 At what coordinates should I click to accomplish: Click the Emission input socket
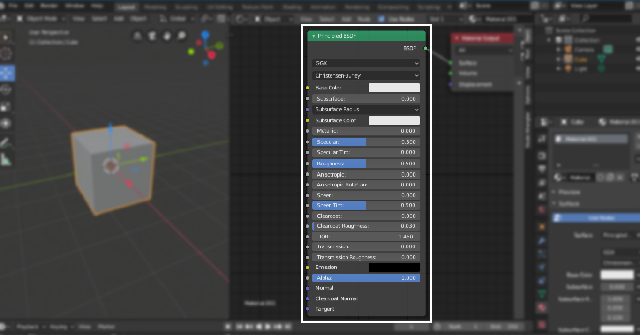tap(308, 267)
